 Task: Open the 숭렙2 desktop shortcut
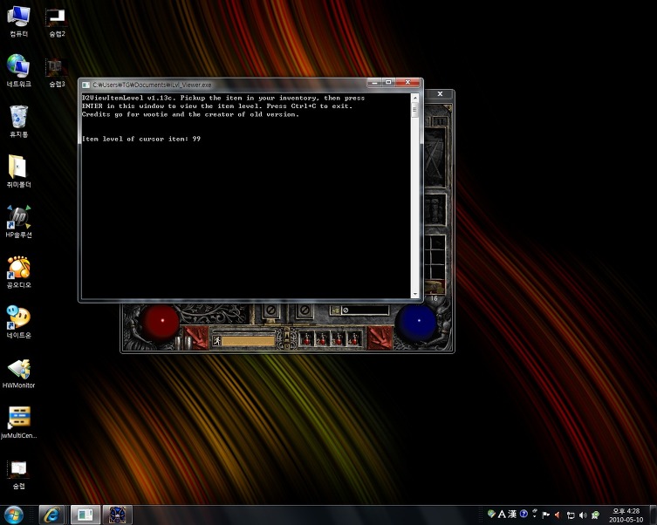coord(57,22)
